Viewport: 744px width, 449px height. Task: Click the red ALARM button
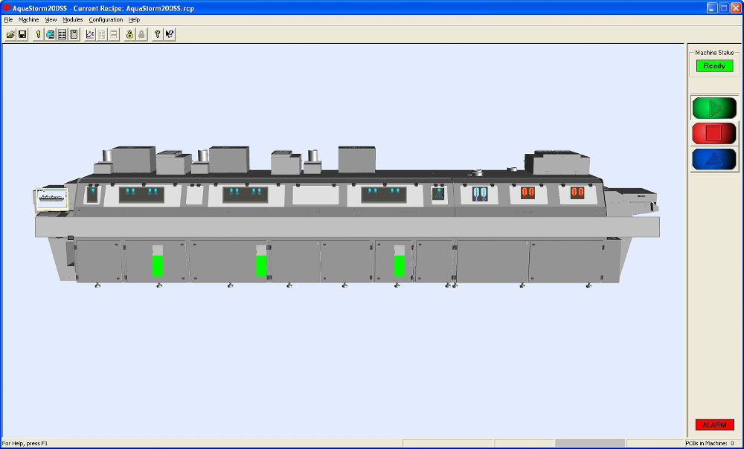(714, 424)
